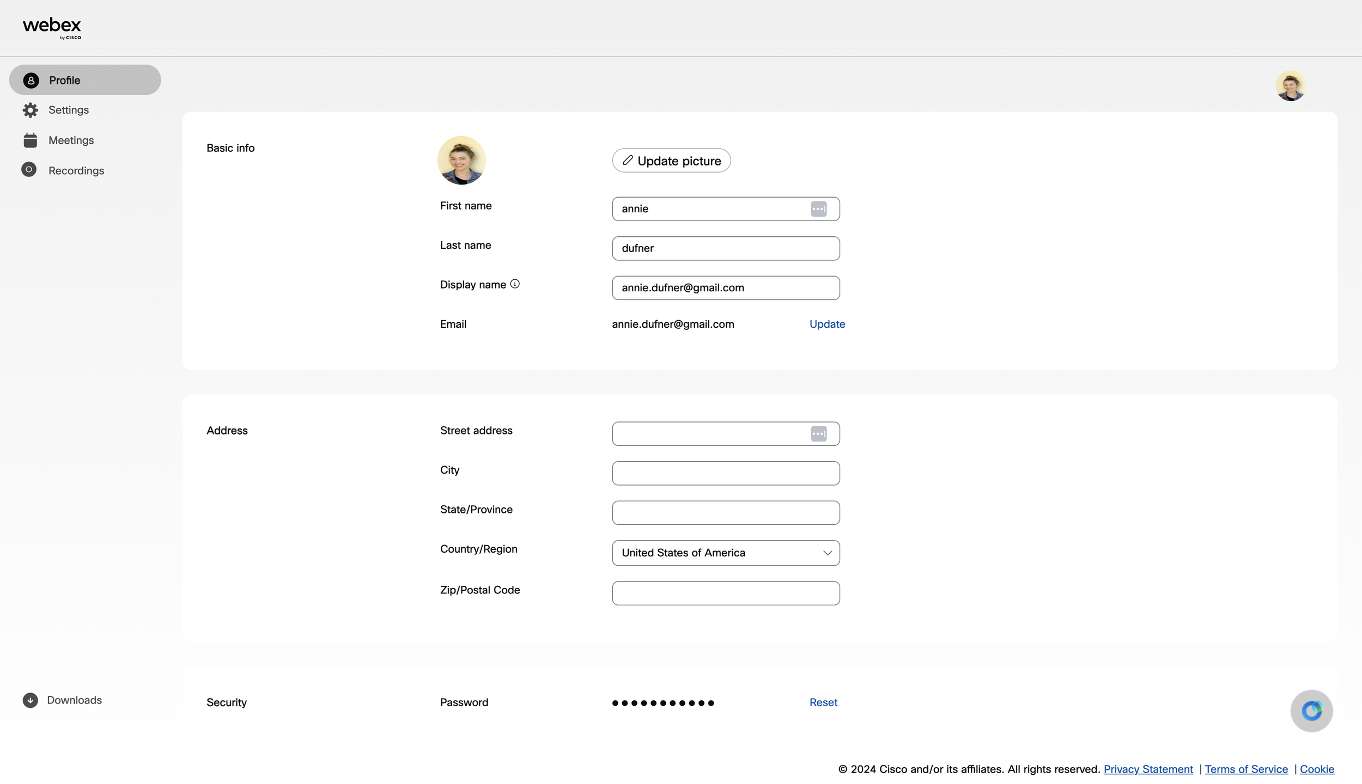Screen dimensions: 1362x784
Task: Focus the Display name field
Action: pos(726,288)
